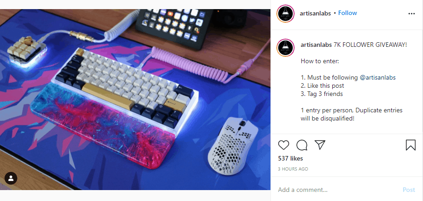View the 537 likes list

point(290,158)
